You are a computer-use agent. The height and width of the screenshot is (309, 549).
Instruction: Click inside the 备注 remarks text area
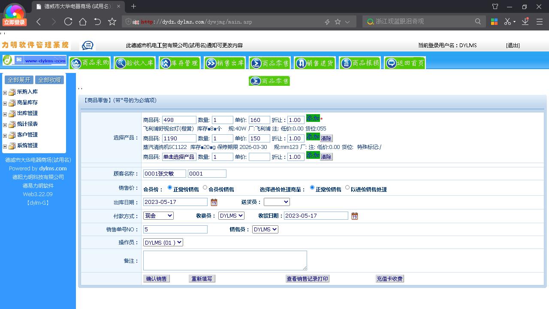[x=225, y=260]
